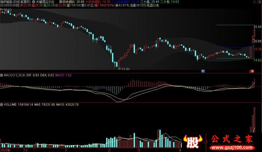
Task: Click the 11.51 low price arrow marker
Action: [123, 69]
